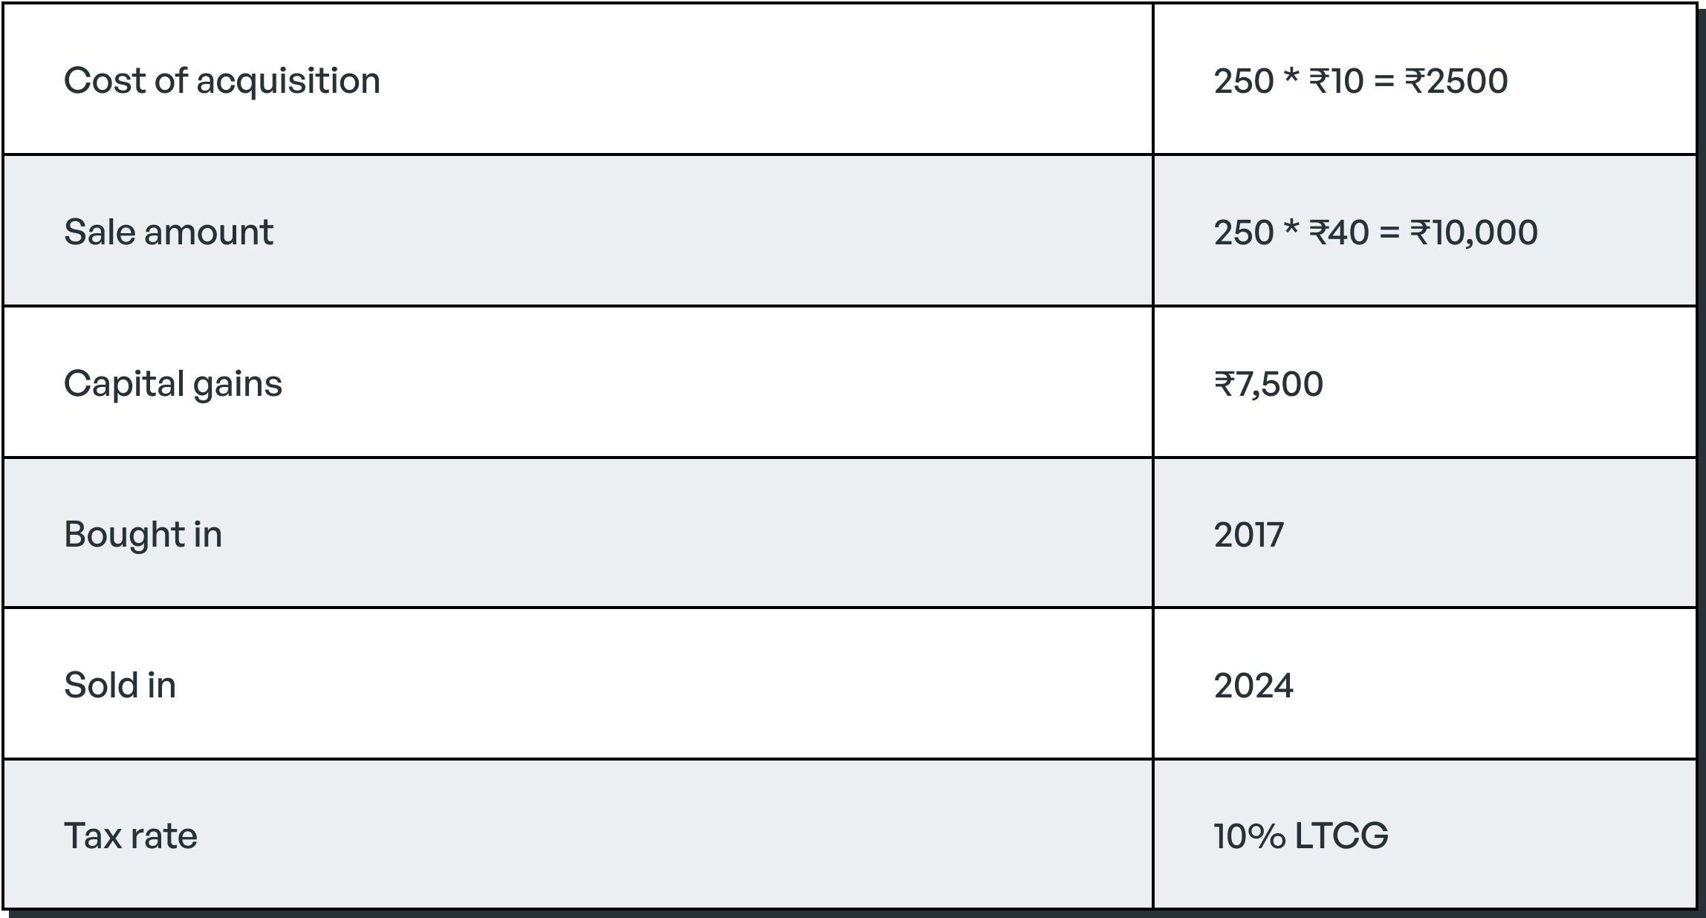Click the equals sign in acquisition cost formula
This screenshot has height=918, width=1706.
[x=1384, y=82]
